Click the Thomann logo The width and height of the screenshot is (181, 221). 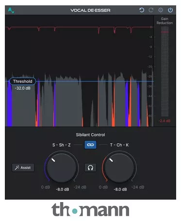coord(90,209)
